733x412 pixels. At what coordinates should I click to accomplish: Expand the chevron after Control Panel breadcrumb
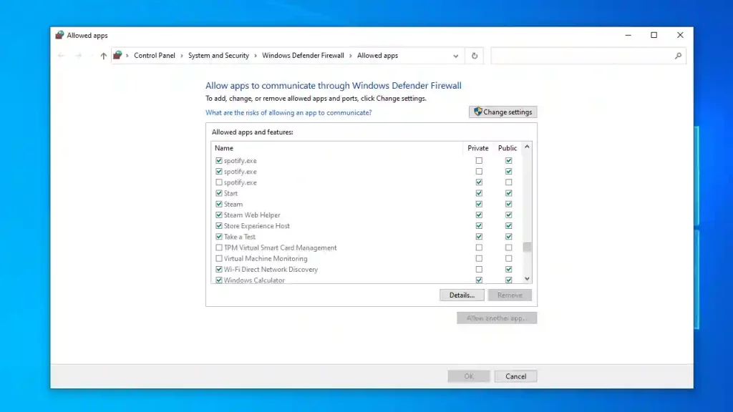(182, 56)
